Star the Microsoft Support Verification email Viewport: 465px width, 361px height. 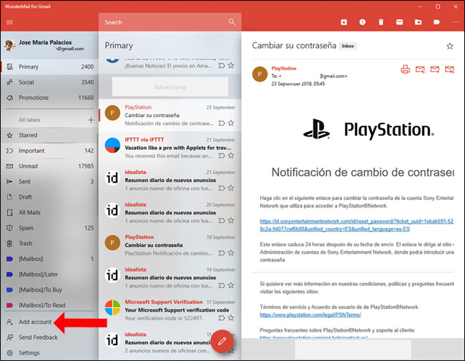(x=231, y=317)
